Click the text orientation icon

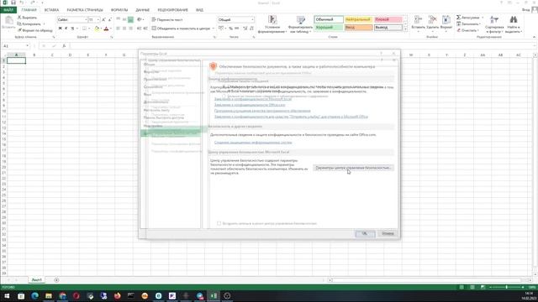click(140, 20)
